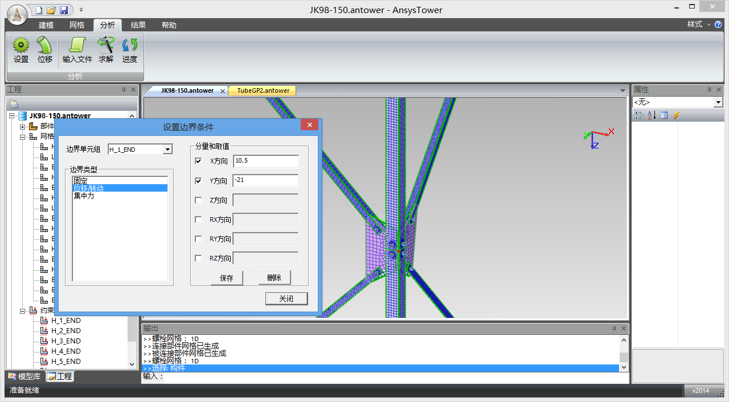Uncheck the X方向 checkbox
This screenshot has height=402, width=729.
coord(198,161)
